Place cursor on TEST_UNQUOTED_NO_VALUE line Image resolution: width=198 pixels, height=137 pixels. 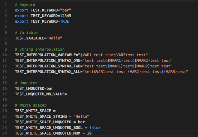[x=40, y=94]
